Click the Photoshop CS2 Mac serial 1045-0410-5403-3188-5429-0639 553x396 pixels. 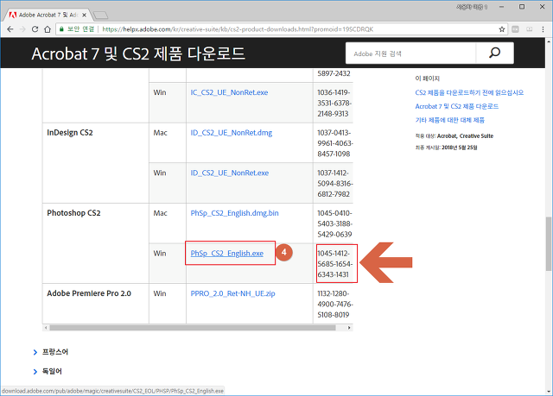tap(334, 223)
